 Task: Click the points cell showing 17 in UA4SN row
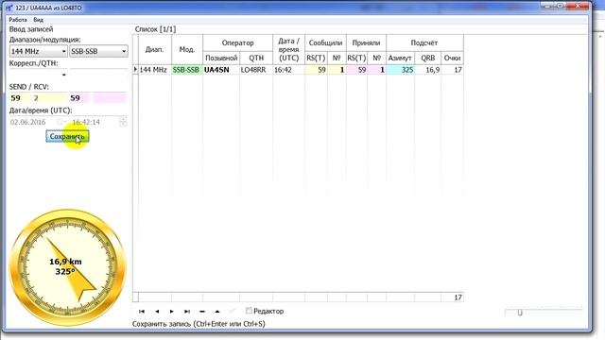(452, 70)
